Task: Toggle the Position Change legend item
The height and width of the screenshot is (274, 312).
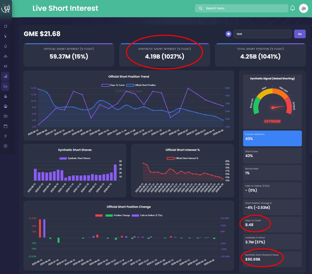Action: point(118,216)
